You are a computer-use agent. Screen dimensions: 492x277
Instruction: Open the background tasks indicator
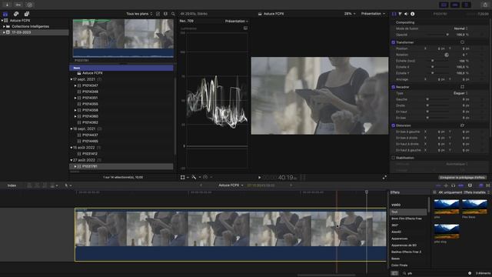pyautogui.click(x=29, y=5)
